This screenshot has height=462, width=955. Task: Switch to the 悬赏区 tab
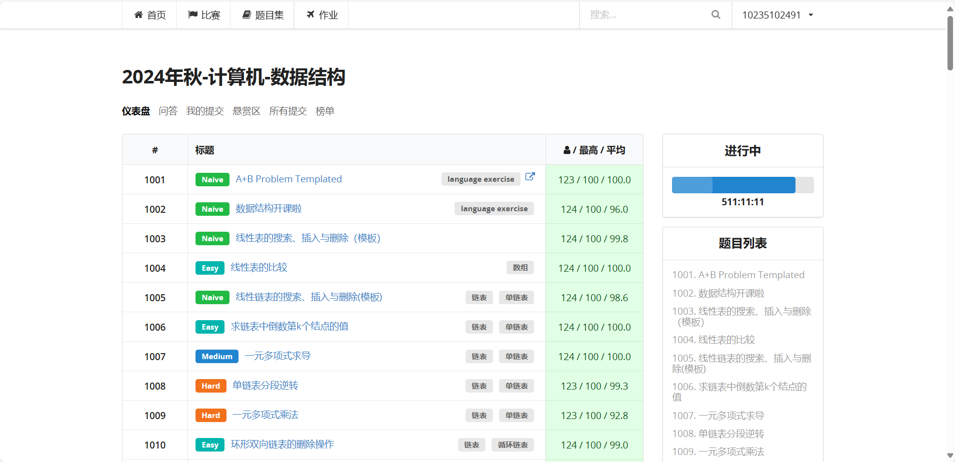point(246,111)
